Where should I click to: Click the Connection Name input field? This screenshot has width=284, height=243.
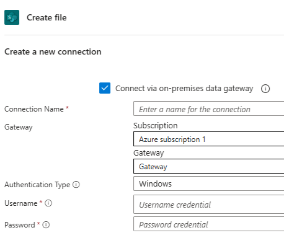pyautogui.click(x=209, y=108)
